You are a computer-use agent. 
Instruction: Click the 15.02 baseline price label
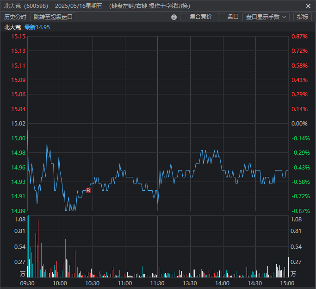(19, 124)
